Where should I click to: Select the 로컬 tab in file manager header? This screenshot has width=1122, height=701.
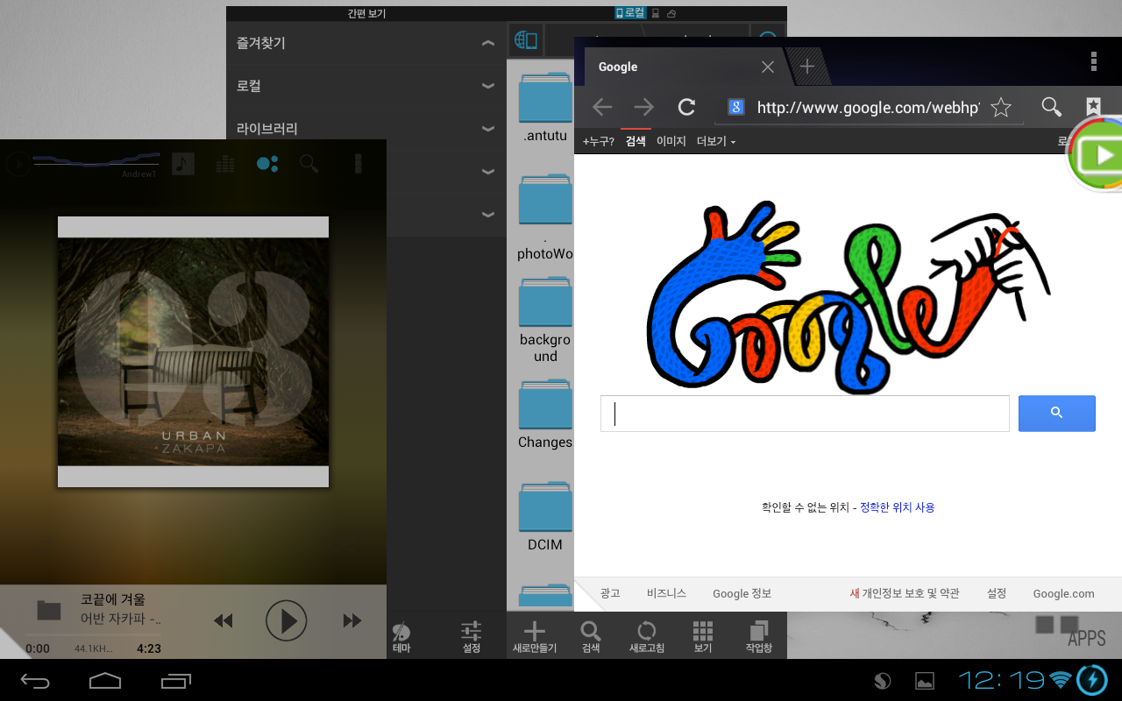(630, 13)
